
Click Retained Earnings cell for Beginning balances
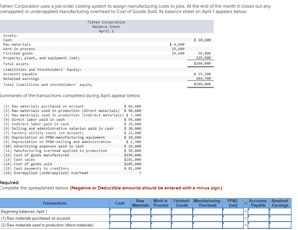(x=280, y=211)
